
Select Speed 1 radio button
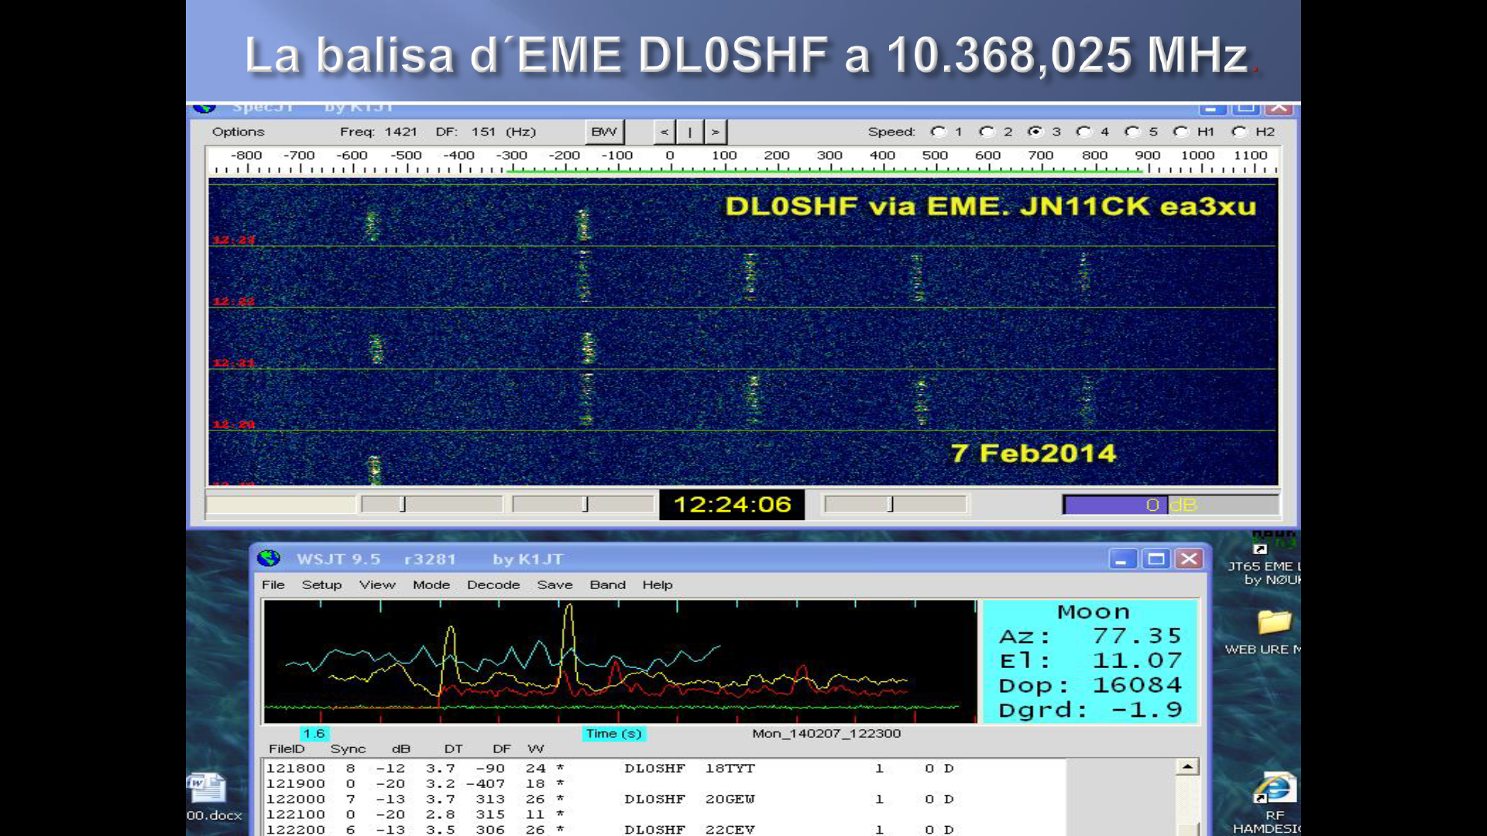(939, 132)
